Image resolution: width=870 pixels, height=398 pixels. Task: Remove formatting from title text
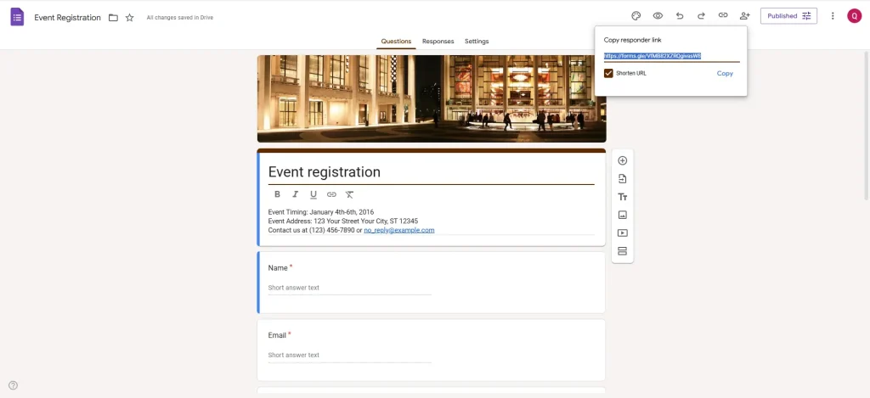click(349, 194)
